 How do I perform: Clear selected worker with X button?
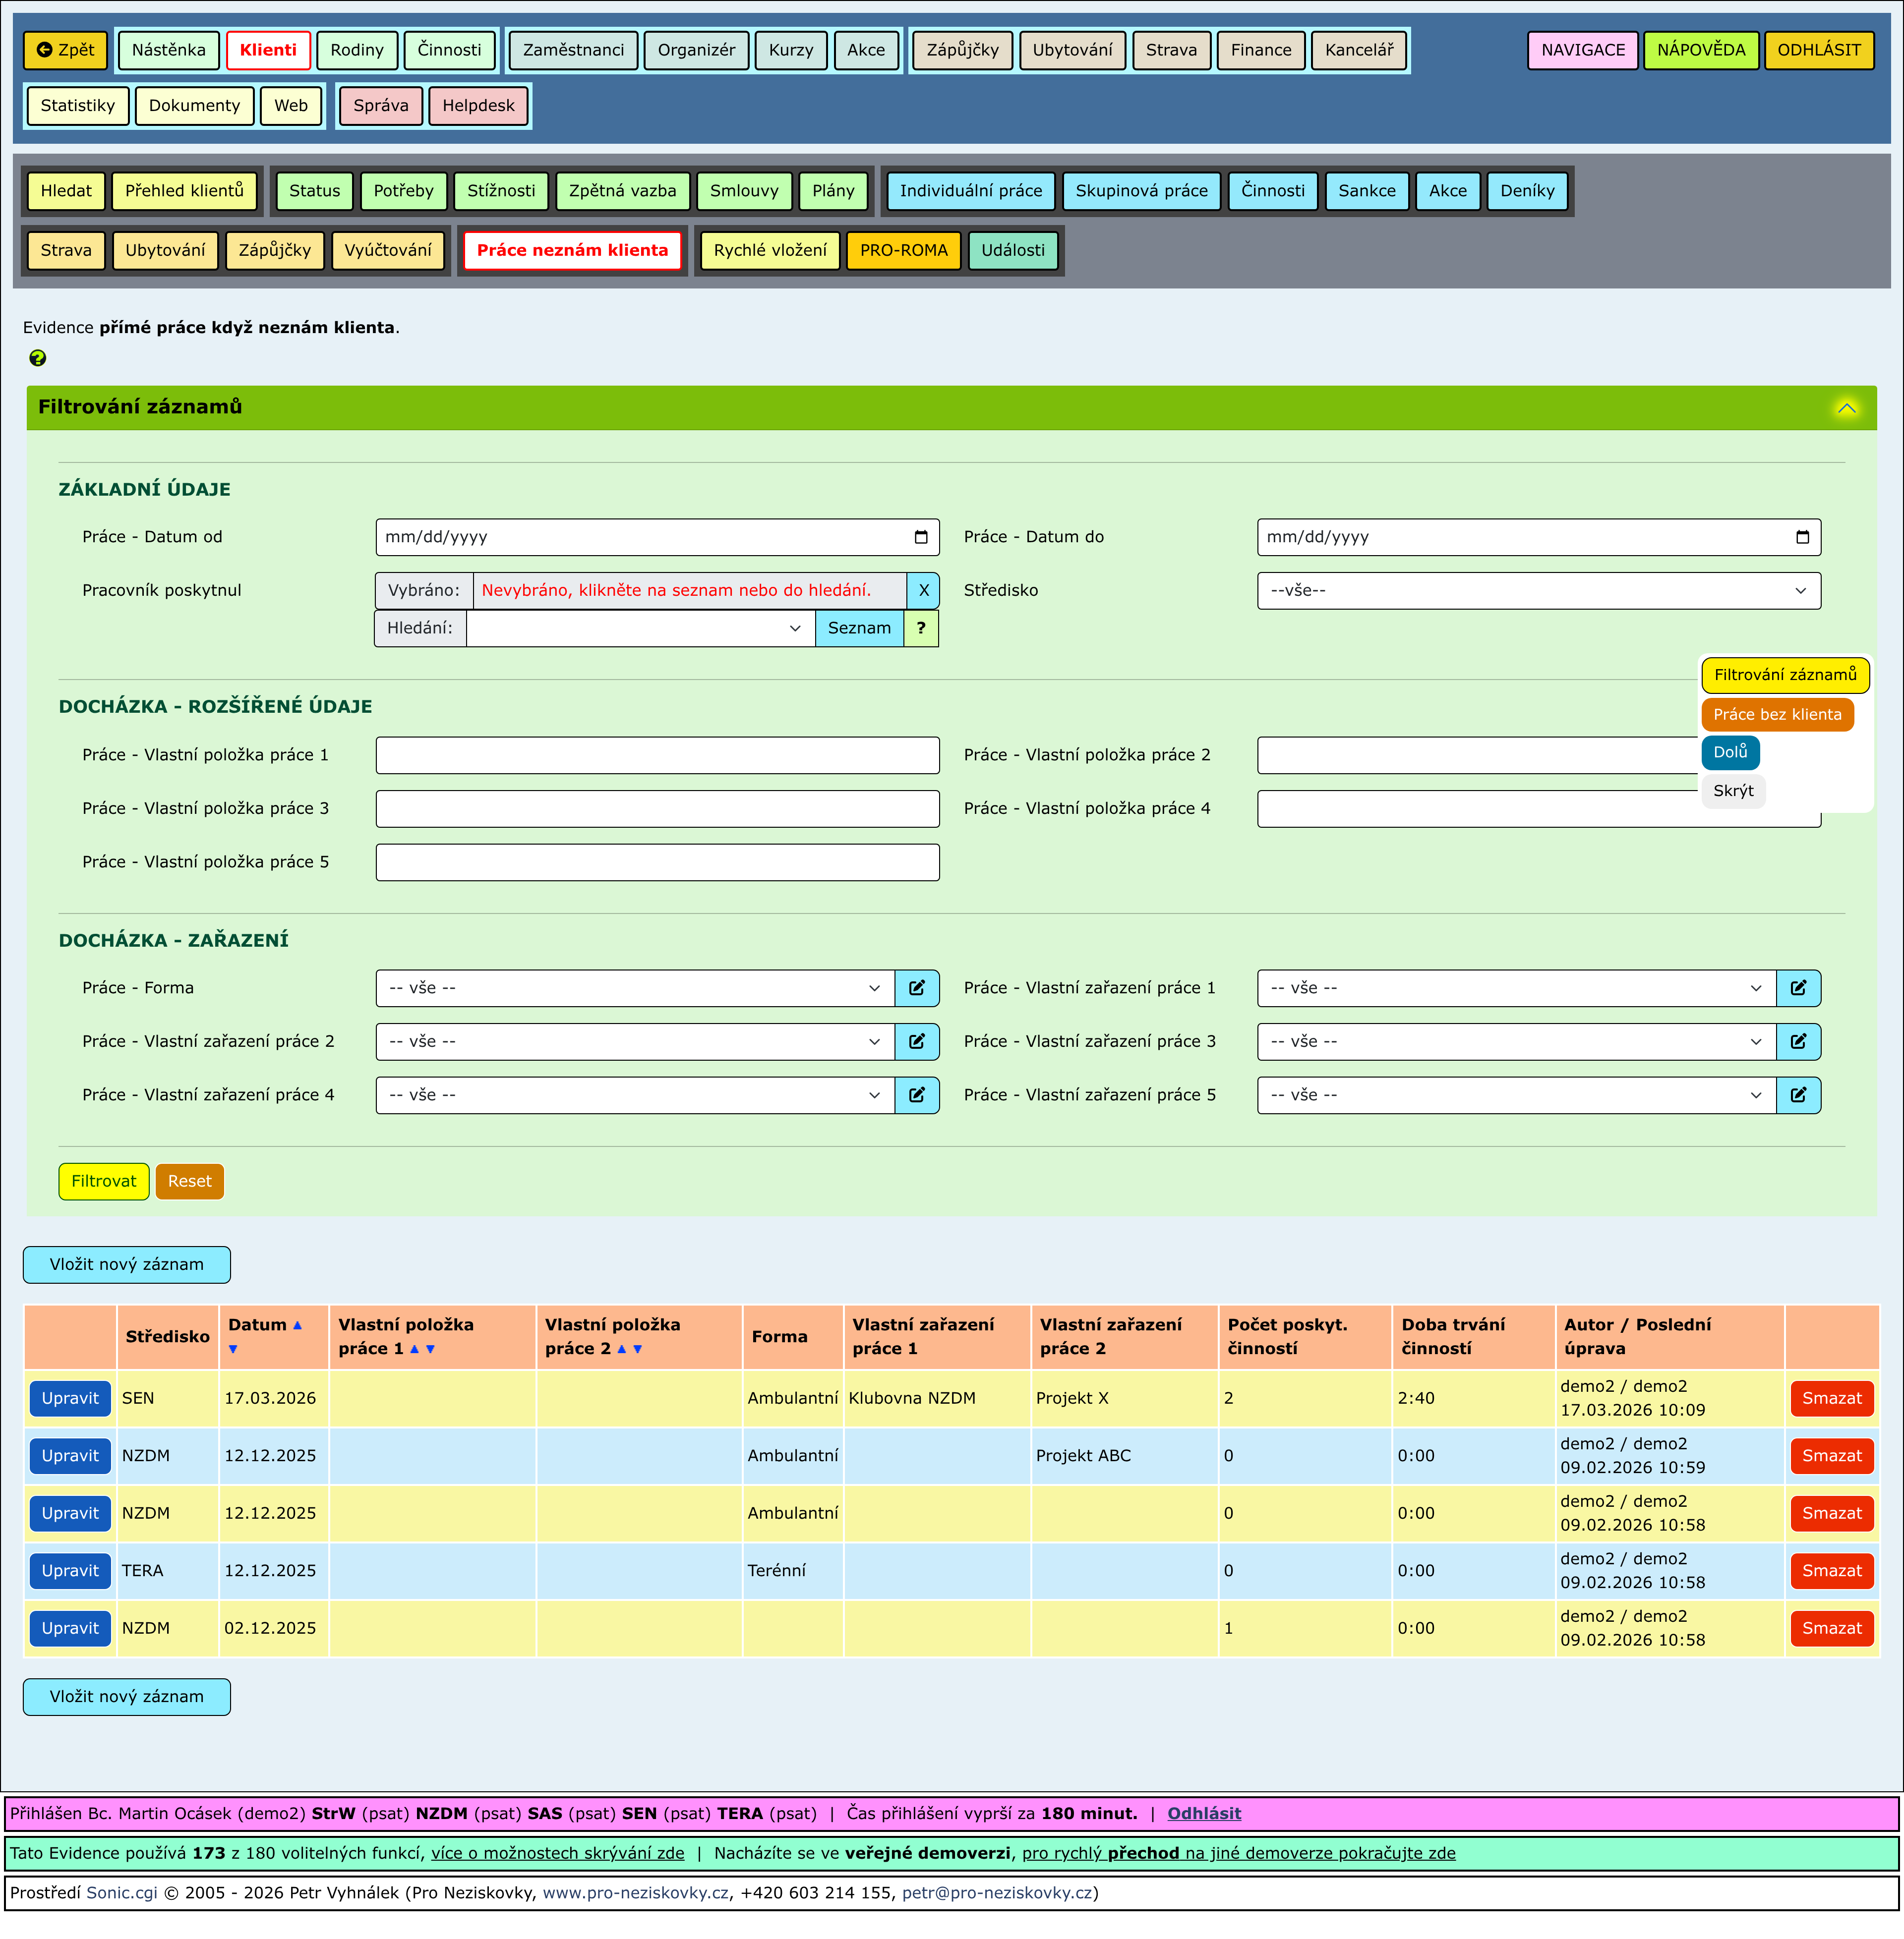(923, 590)
